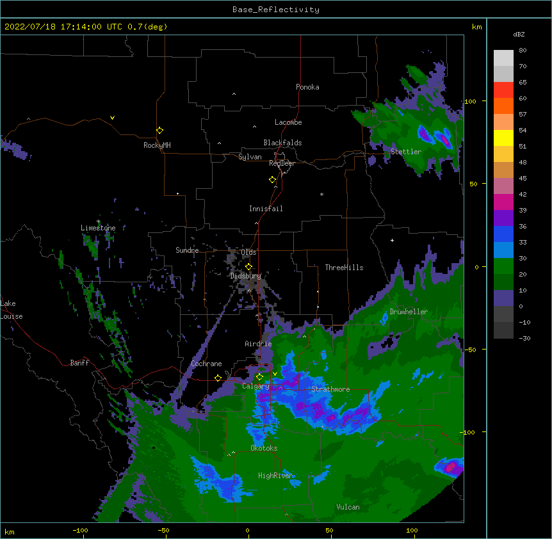Click the RockyMH label

pyautogui.click(x=157, y=145)
